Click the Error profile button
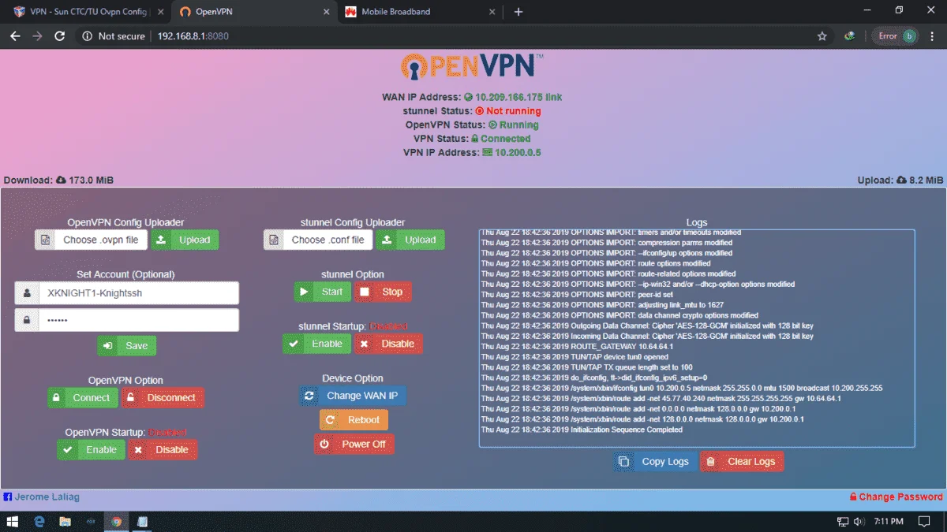 (x=896, y=36)
